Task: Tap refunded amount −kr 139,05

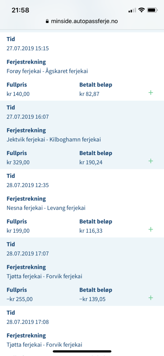Action: [x=93, y=299]
